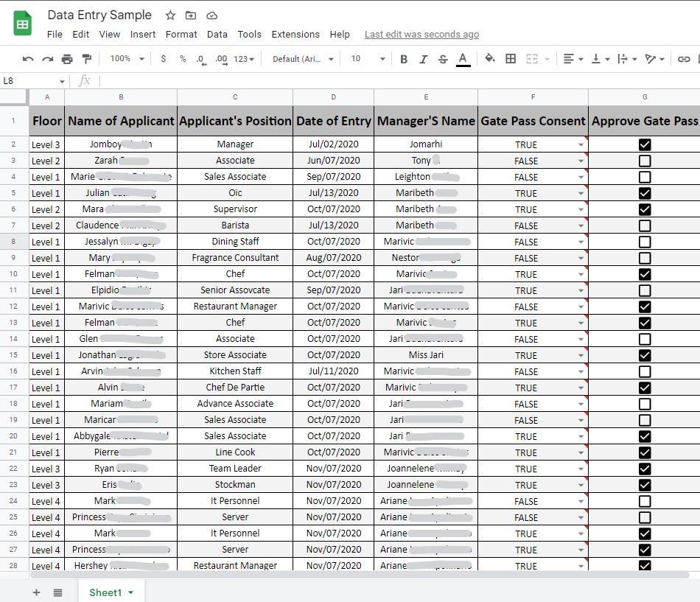Check Approve Gate Pass for row 19
Viewport: 700px width, 602px height.
point(645,420)
